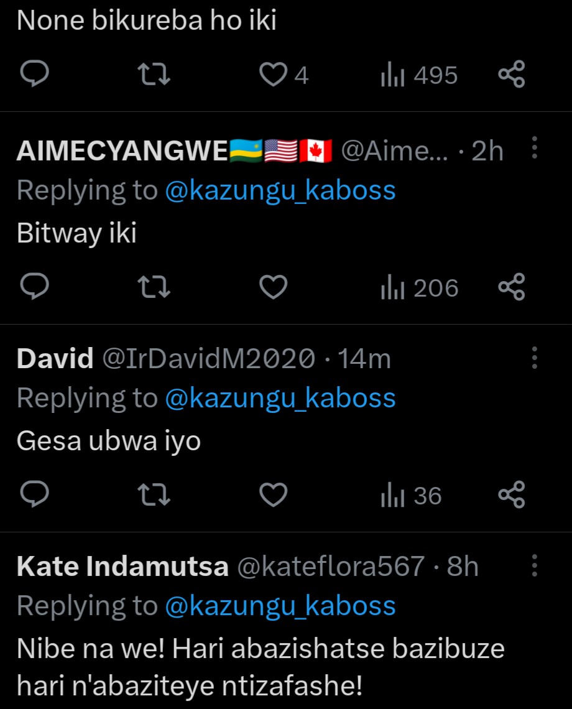Screen dimensions: 572x709
Task: Share the 'Bitway iki' tweet
Action: tap(512, 287)
